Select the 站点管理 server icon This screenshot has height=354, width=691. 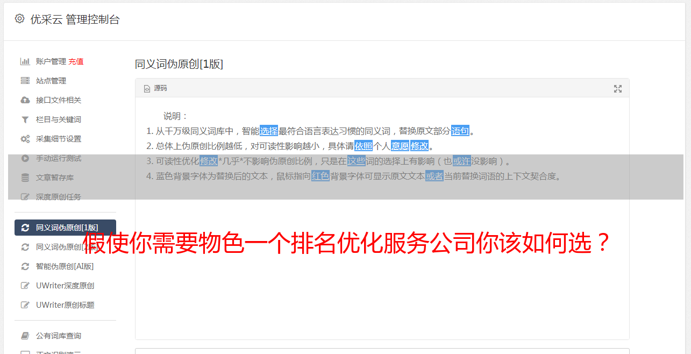coord(25,81)
